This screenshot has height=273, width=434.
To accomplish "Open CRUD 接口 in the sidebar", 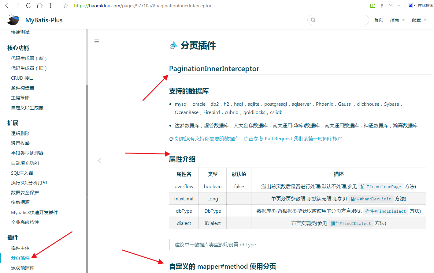I will pos(22,78).
